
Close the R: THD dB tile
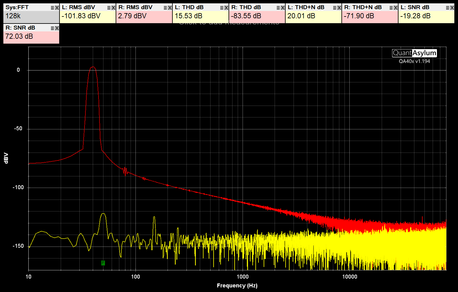(x=283, y=8)
